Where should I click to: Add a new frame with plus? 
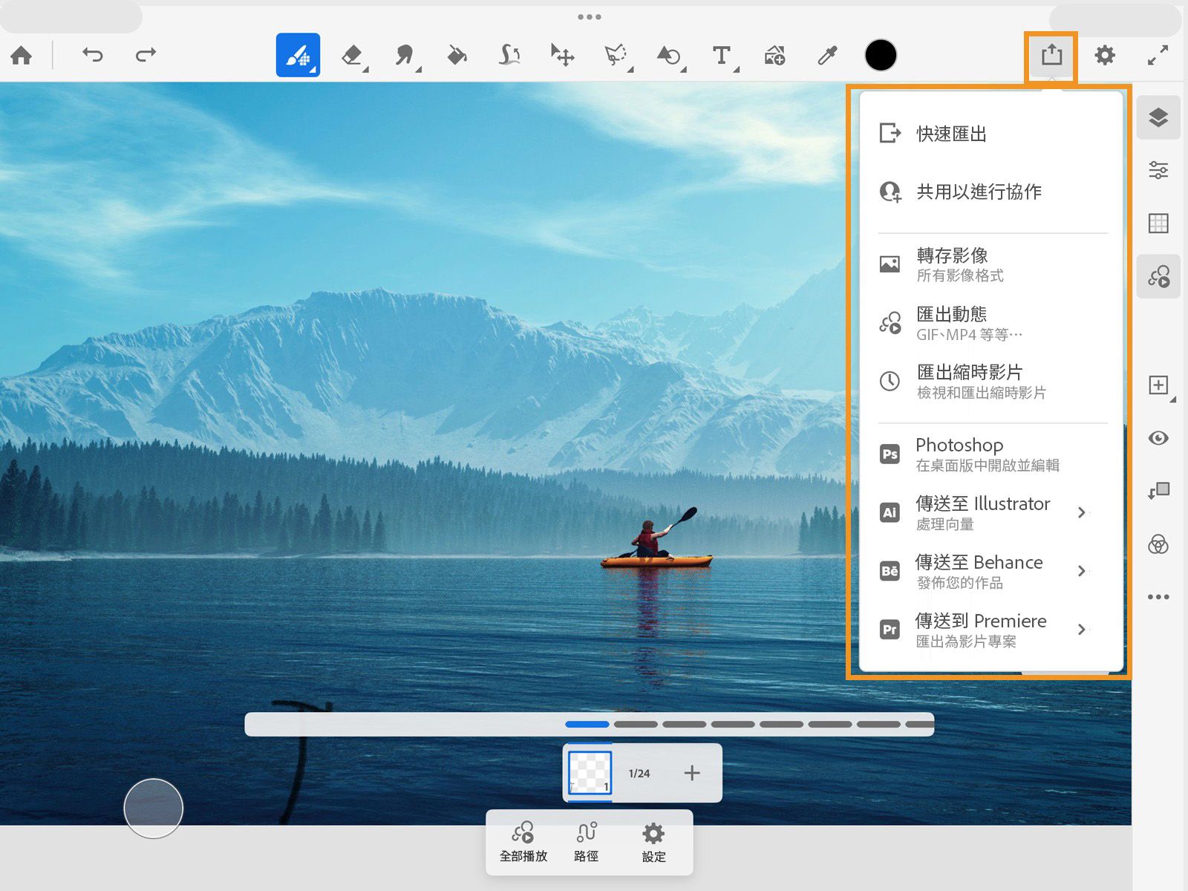point(692,773)
